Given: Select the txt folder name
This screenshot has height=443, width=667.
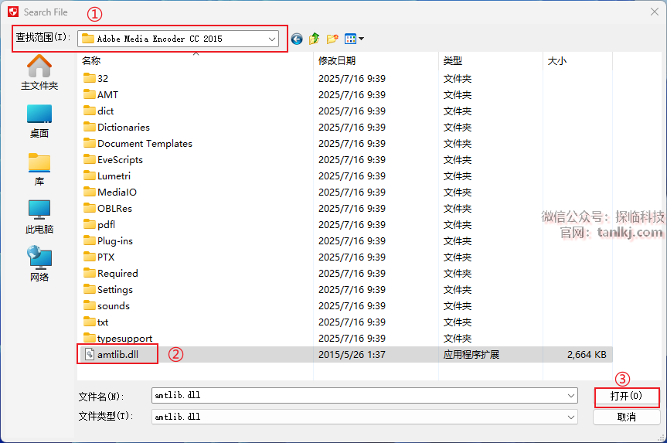Looking at the screenshot, I should pos(103,322).
